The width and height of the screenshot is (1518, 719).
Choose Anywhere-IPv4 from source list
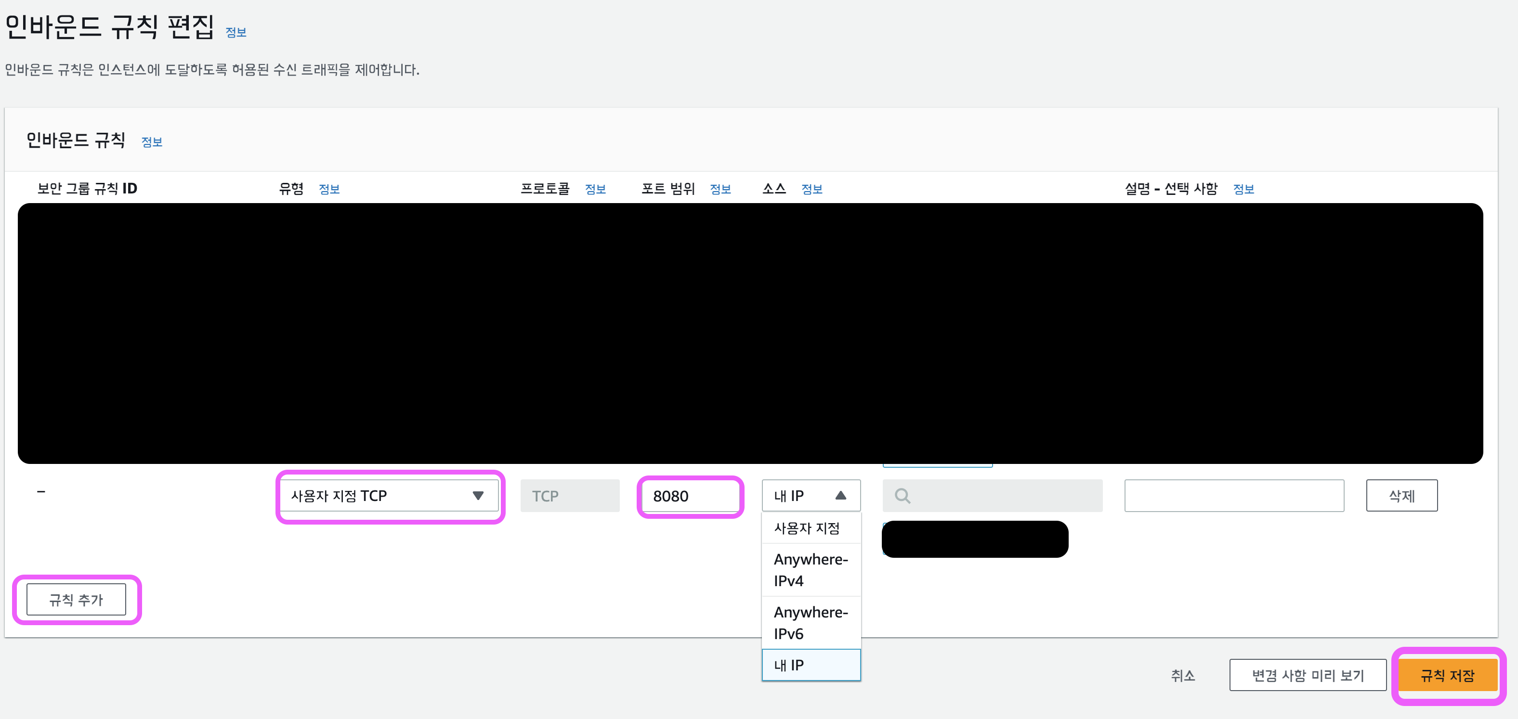810,569
